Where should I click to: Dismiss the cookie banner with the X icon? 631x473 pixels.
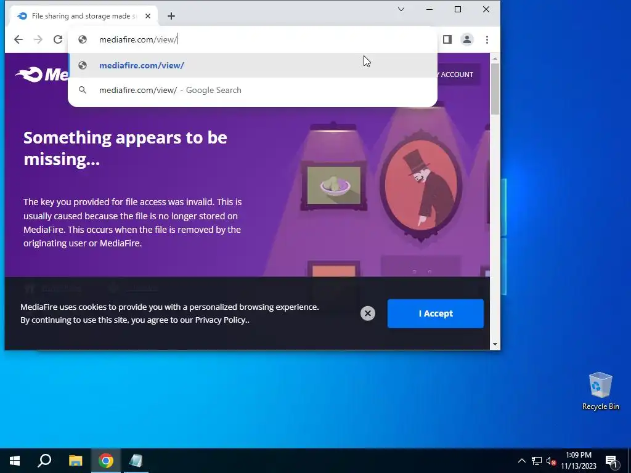368,313
